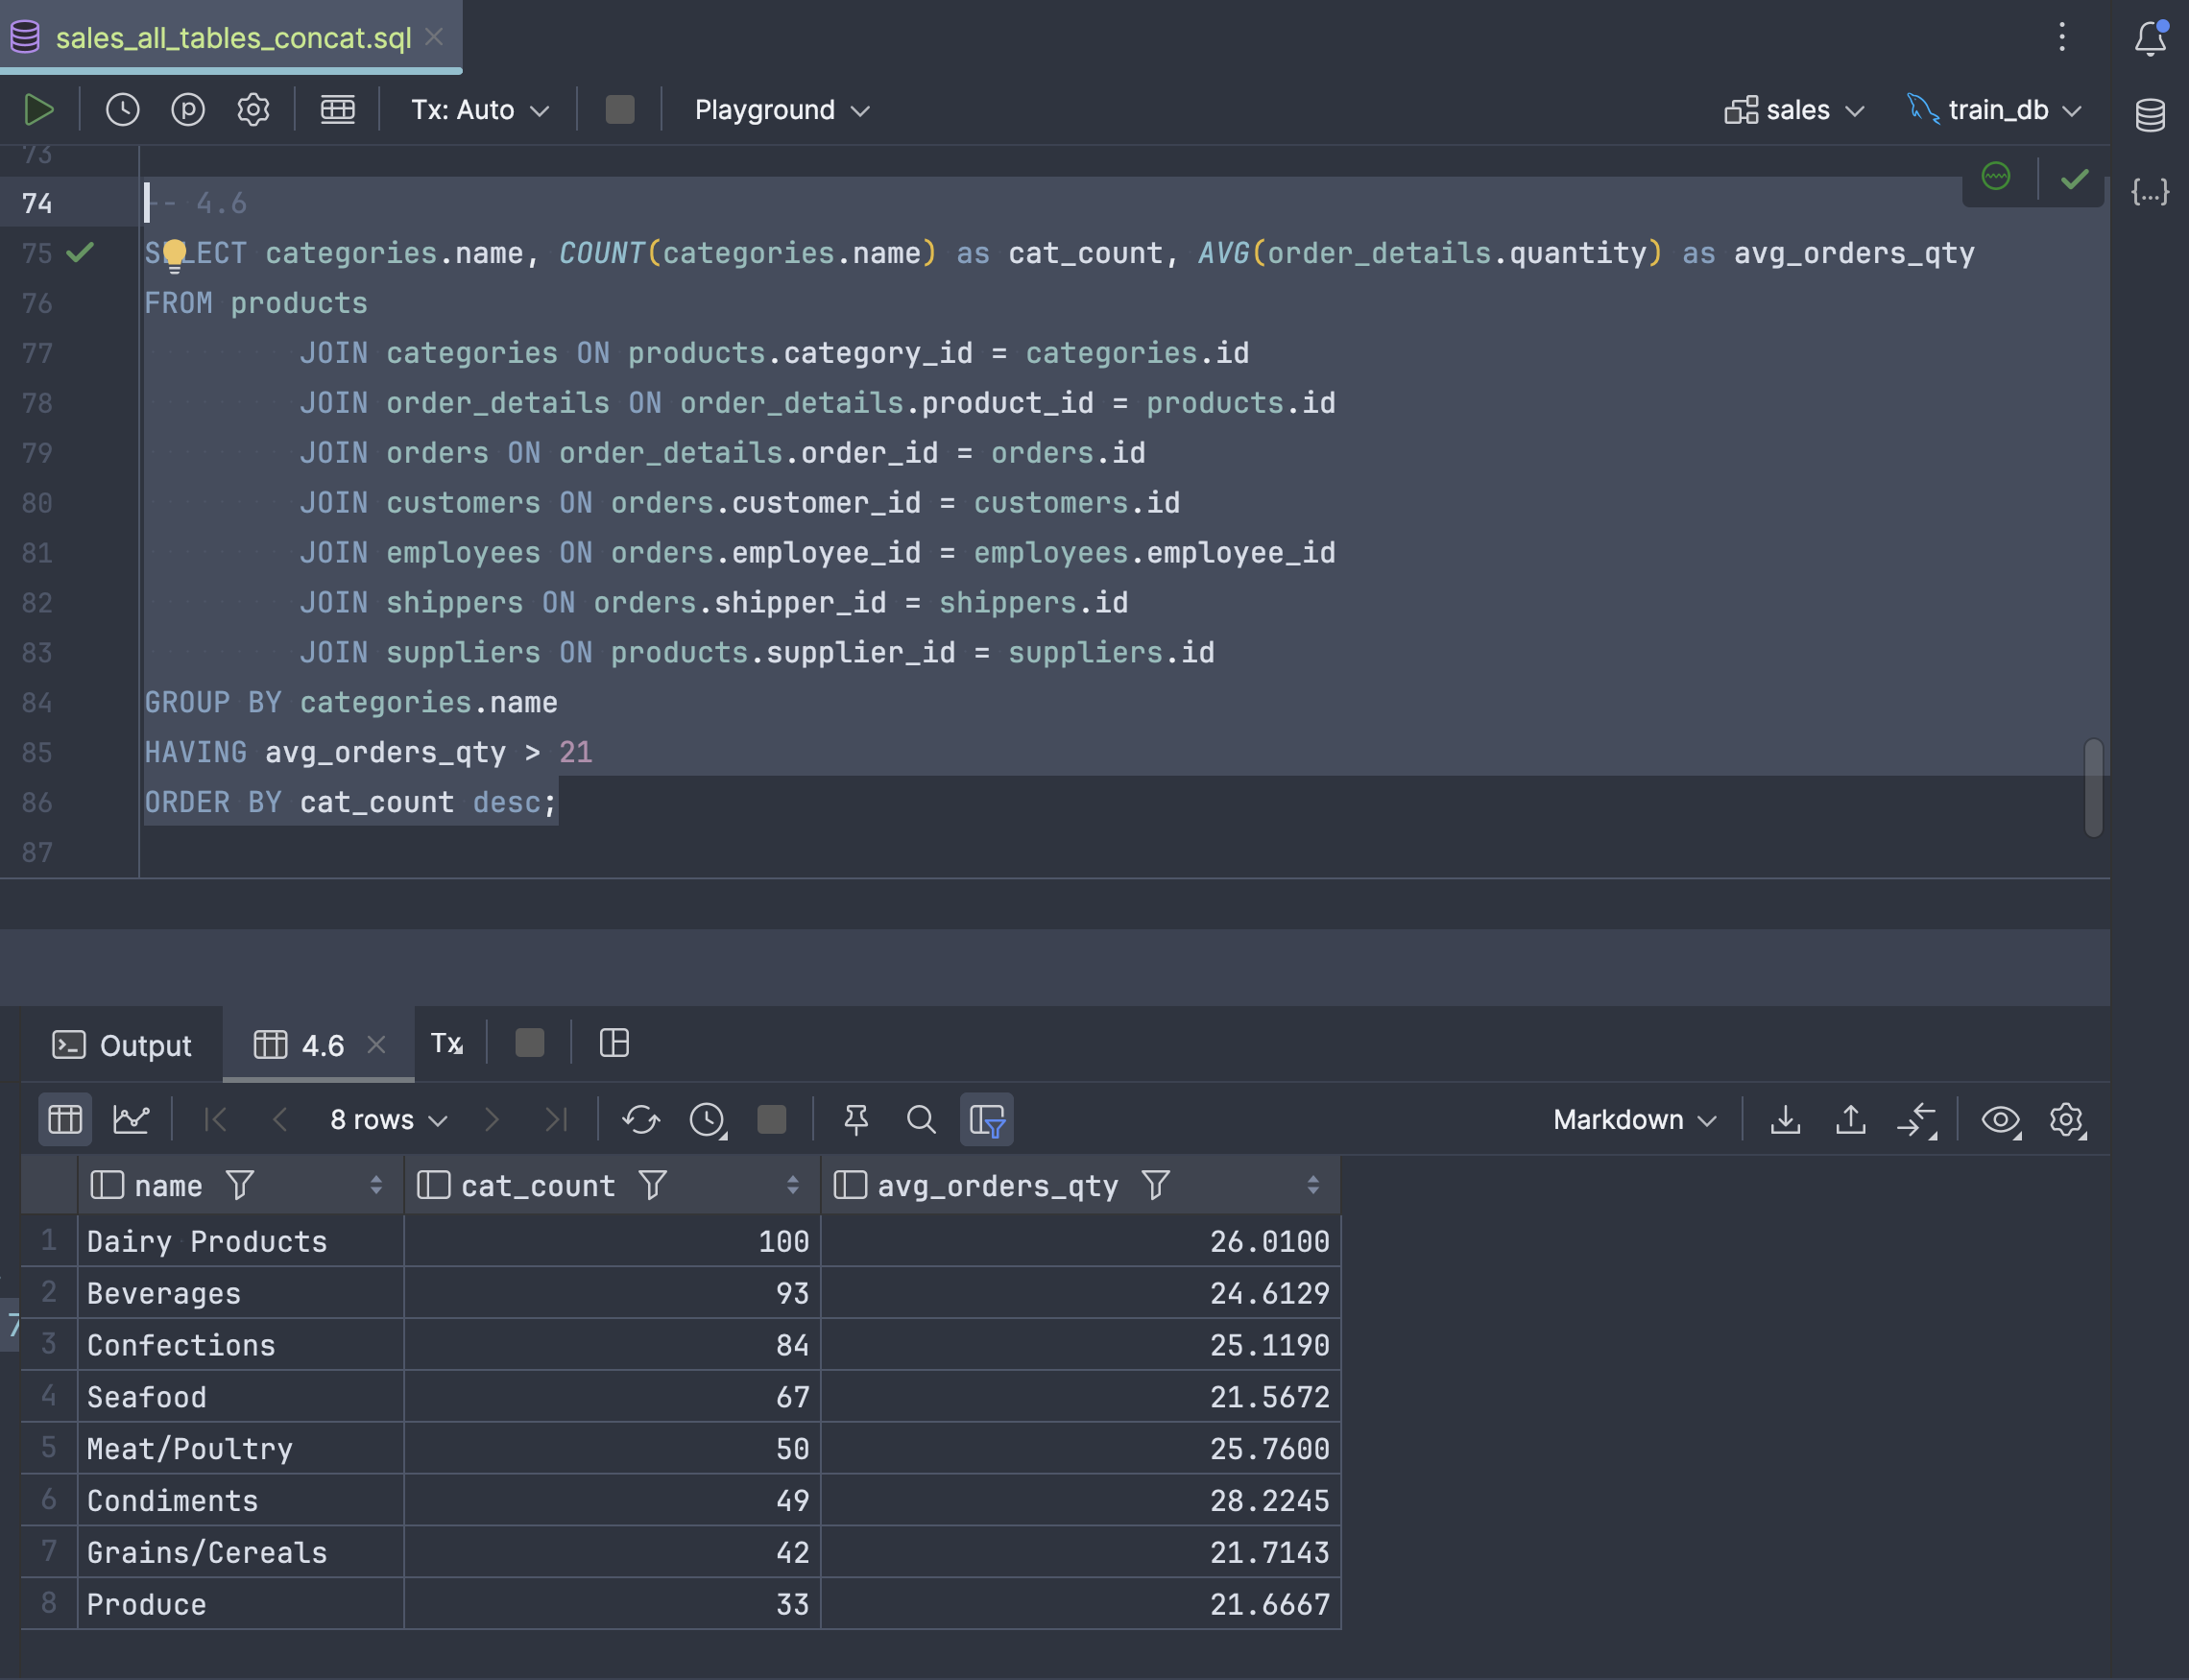
Task: Open query history clock icon in editor toolbar
Action: coord(122,110)
